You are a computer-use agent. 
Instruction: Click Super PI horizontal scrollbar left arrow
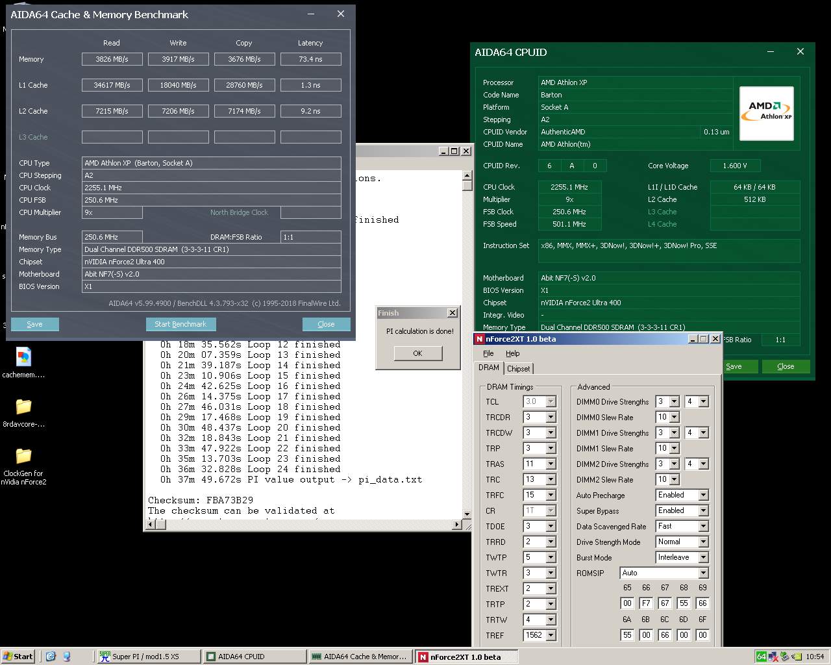(x=151, y=524)
